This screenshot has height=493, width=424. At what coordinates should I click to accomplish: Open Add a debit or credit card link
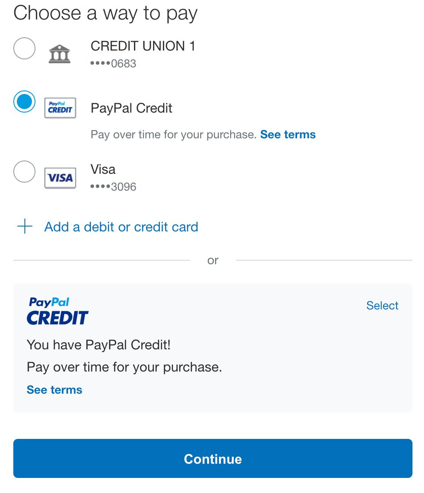point(121,227)
